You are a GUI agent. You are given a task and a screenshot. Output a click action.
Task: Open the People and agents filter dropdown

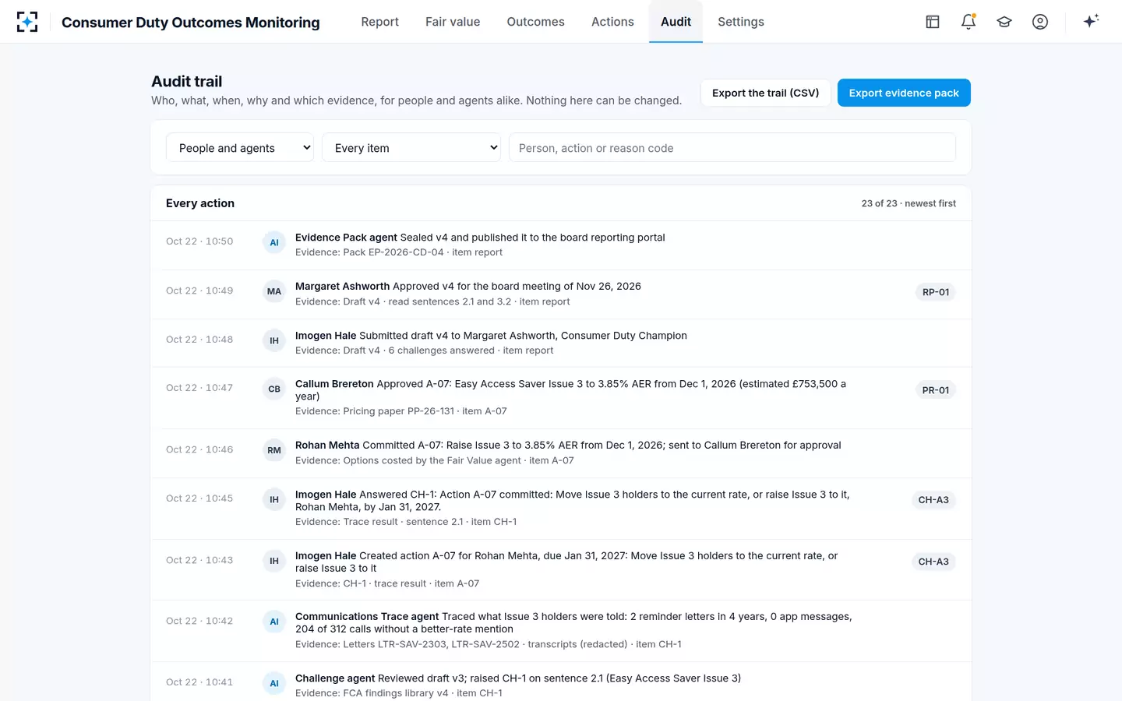(x=240, y=148)
